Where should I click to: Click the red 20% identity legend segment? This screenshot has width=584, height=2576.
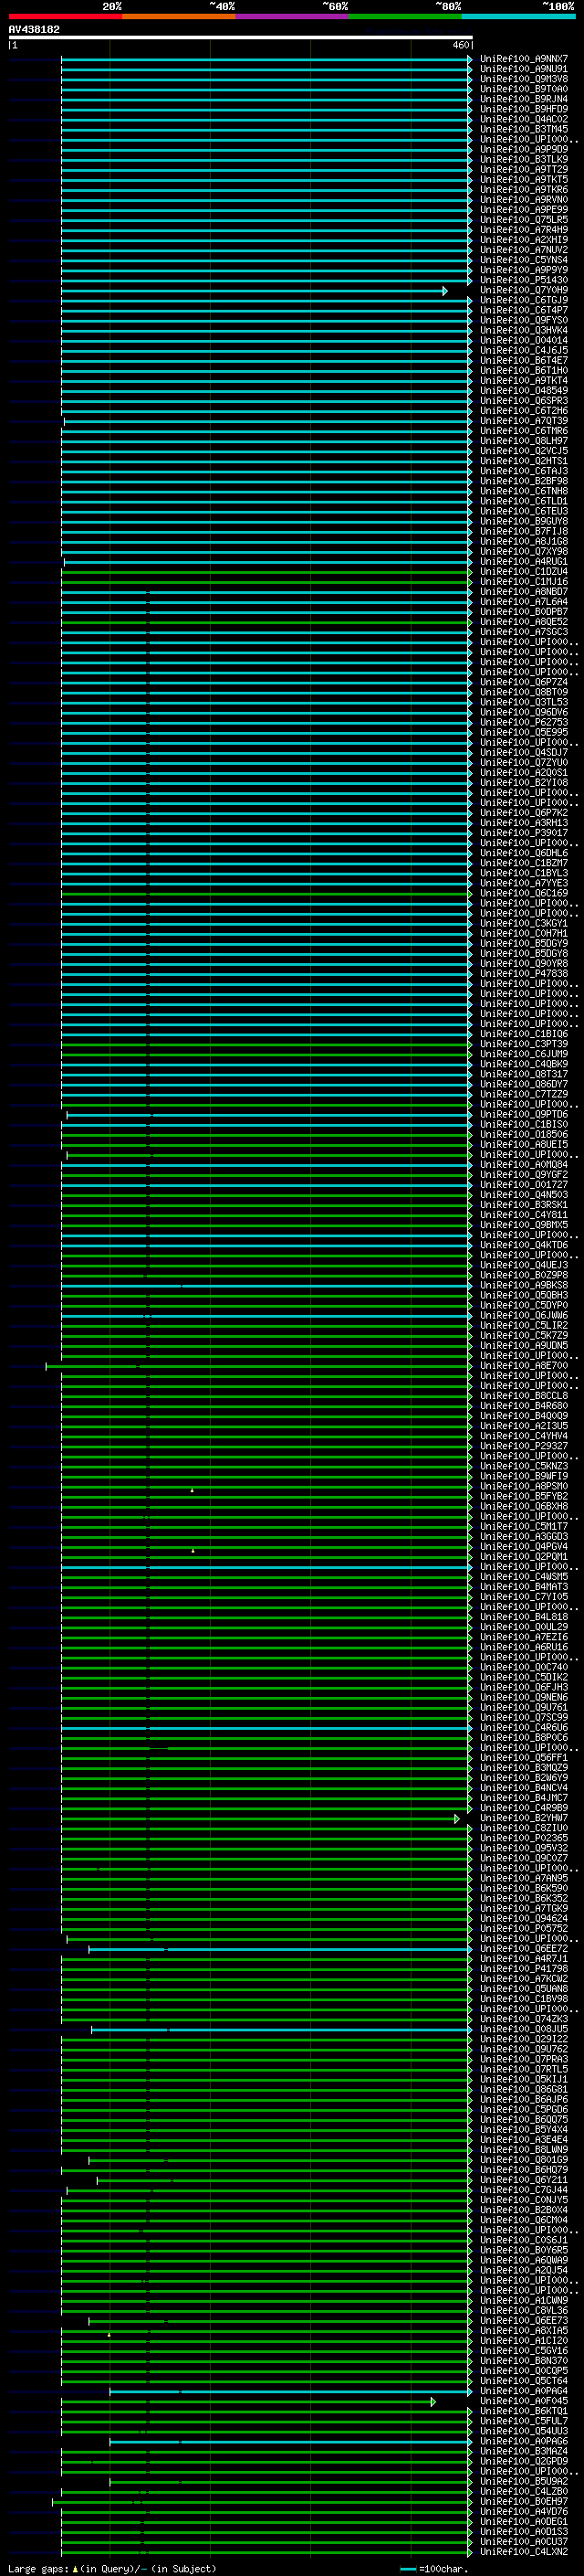65,16
